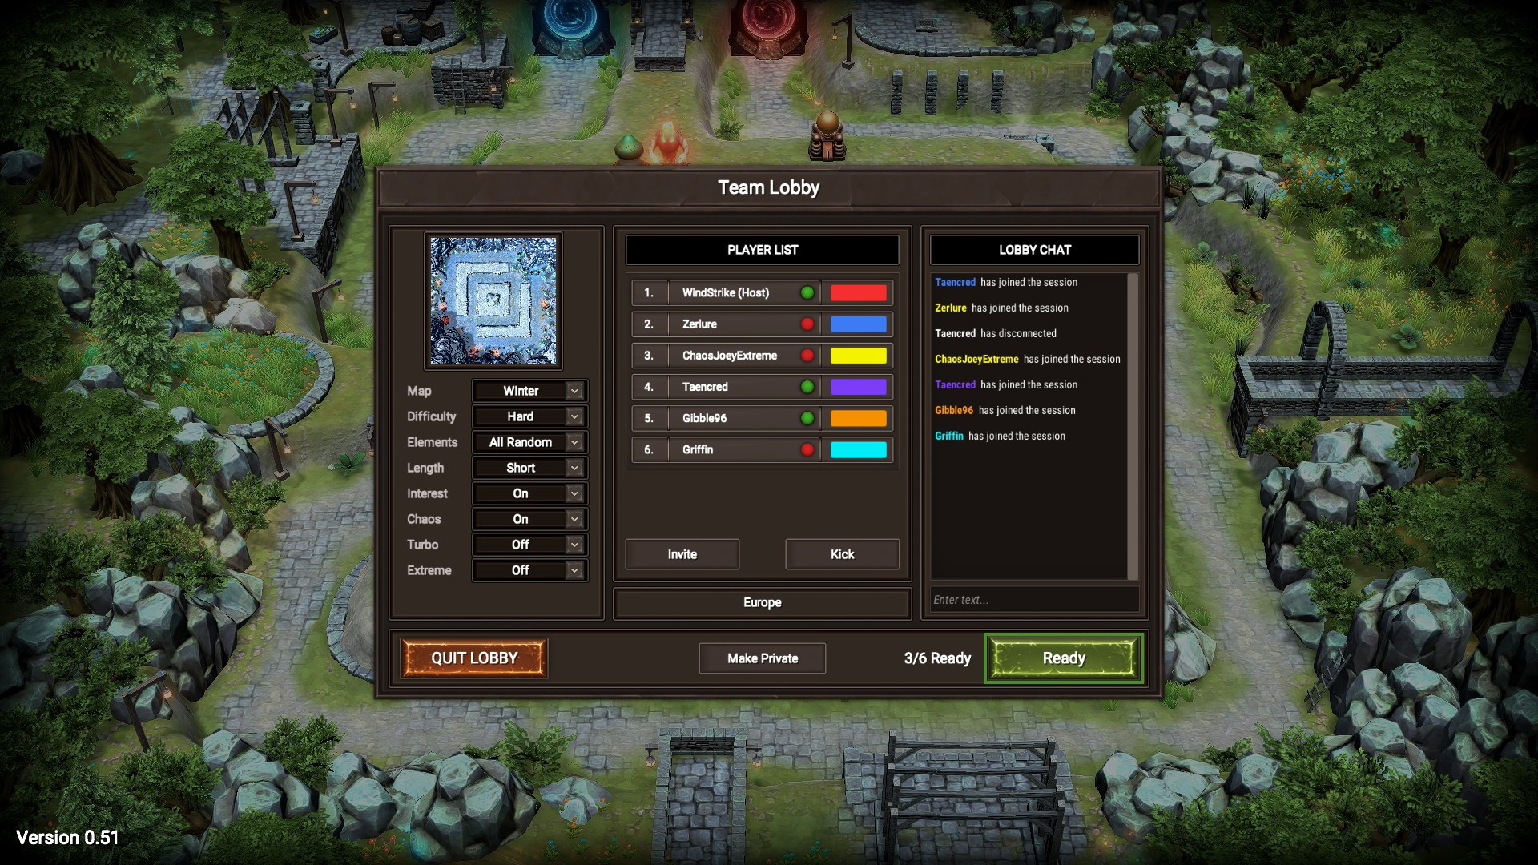This screenshot has width=1538, height=865.
Task: Click Taencred's green ready status icon
Action: 807,388
